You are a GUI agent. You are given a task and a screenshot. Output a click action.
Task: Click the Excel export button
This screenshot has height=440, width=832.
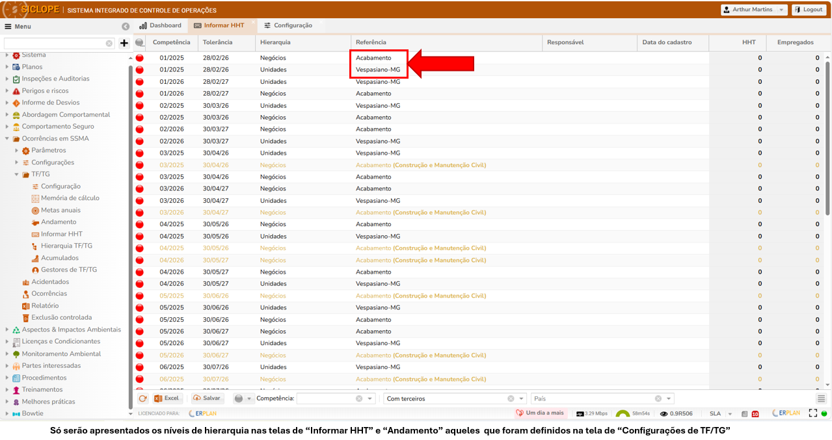point(167,398)
